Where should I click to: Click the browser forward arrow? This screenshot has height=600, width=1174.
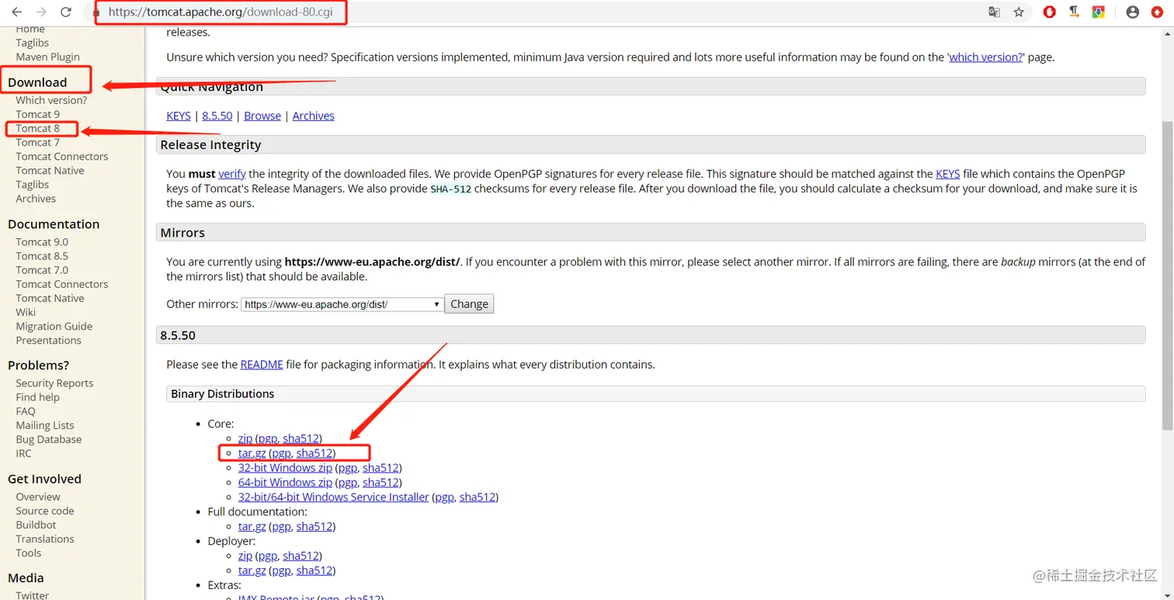41,12
